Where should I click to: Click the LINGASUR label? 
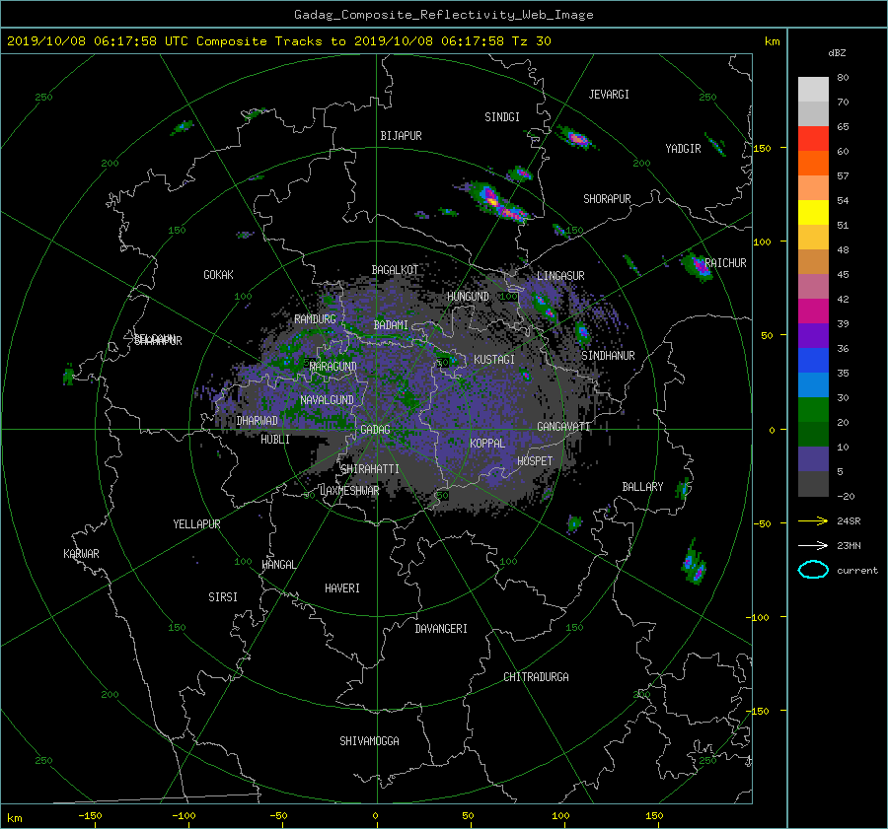tap(560, 276)
